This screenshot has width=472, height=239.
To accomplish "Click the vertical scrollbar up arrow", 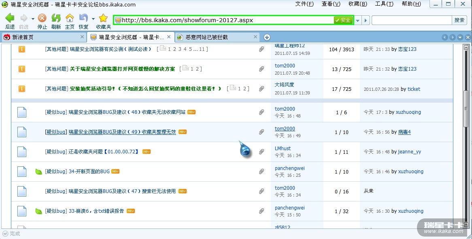I will coord(466,48).
